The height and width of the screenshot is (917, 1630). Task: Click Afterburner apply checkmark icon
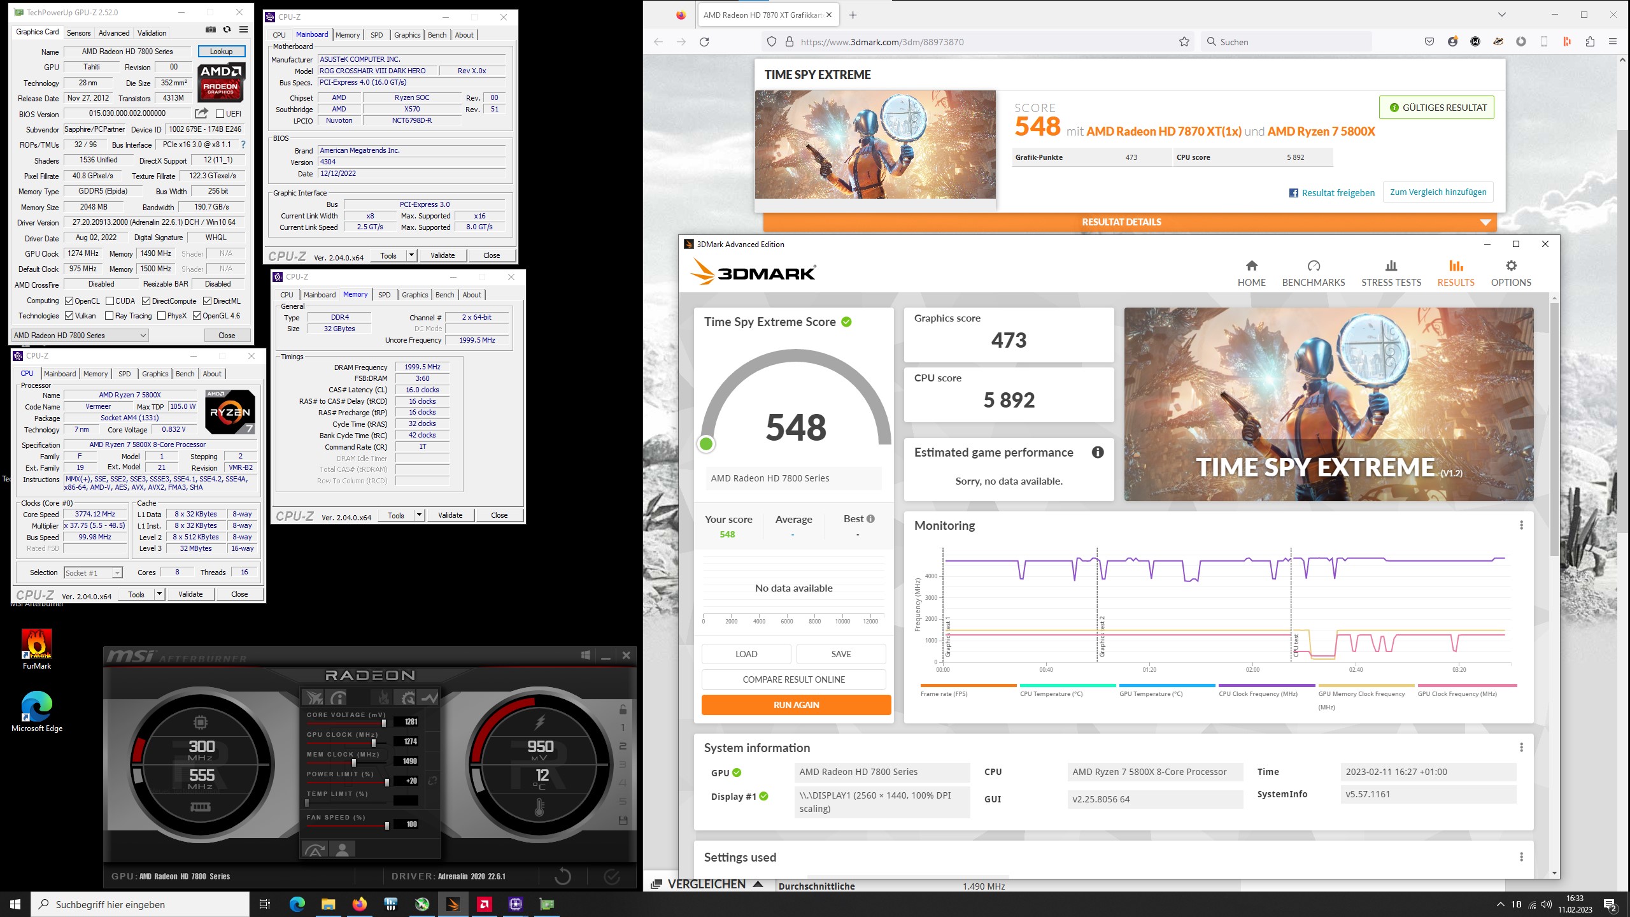612,877
